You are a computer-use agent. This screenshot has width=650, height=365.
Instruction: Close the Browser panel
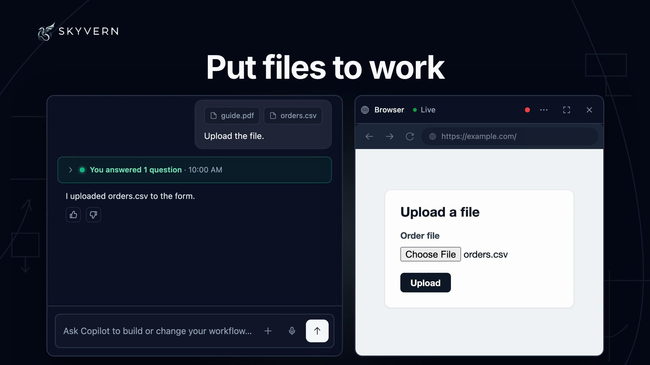[589, 110]
